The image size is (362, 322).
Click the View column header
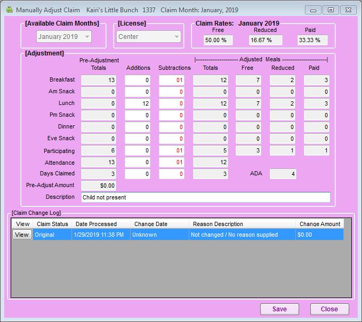point(22,224)
